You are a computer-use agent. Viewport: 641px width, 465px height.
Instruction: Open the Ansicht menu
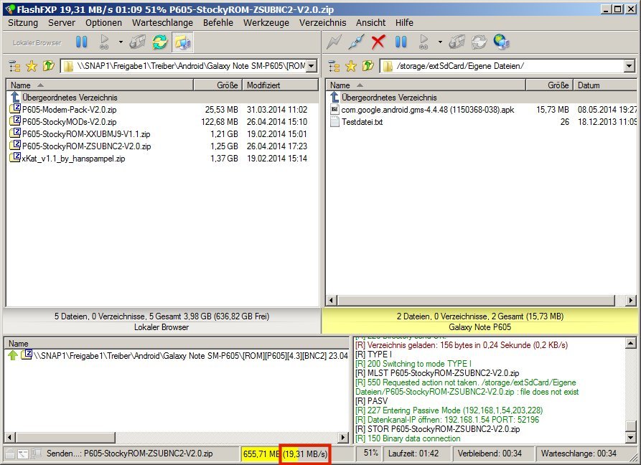pyautogui.click(x=371, y=23)
